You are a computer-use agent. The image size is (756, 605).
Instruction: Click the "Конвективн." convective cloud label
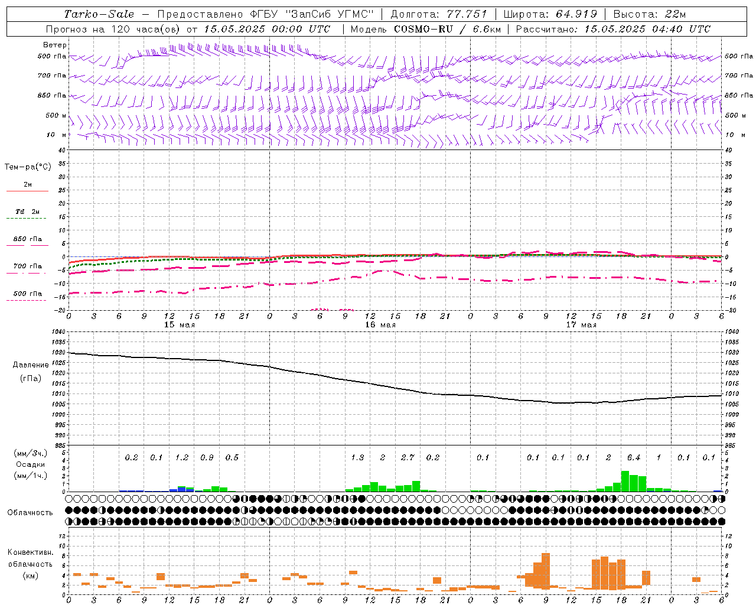[x=31, y=552]
